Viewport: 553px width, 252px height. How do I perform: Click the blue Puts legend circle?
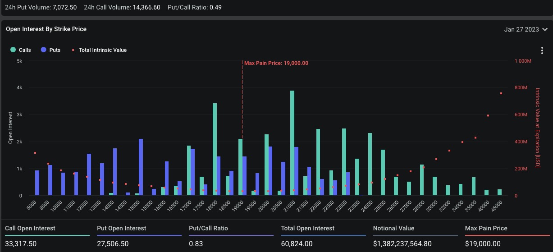tap(43, 50)
